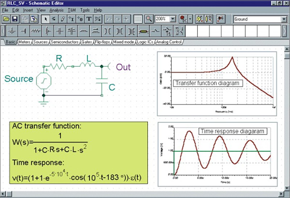Click the diode component search icon
Image resolution: width=290 pixels, height=198 pixels.
[x=221, y=19]
